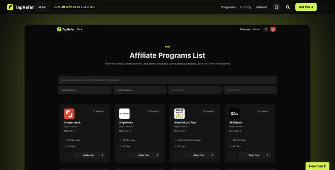The height and width of the screenshot is (170, 335).
Task: Bookmark the Skillshare program
Action: click(x=232, y=155)
